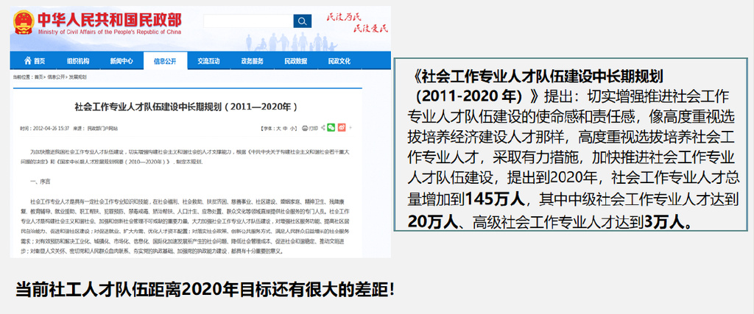754x314 pixels.
Task: Click into the site search field
Action: pos(248,21)
